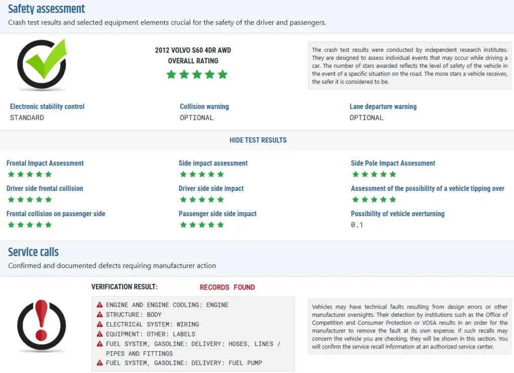The height and width of the screenshot is (373, 514).
Task: Click the RECORDS FOUND status text
Action: [x=227, y=288]
